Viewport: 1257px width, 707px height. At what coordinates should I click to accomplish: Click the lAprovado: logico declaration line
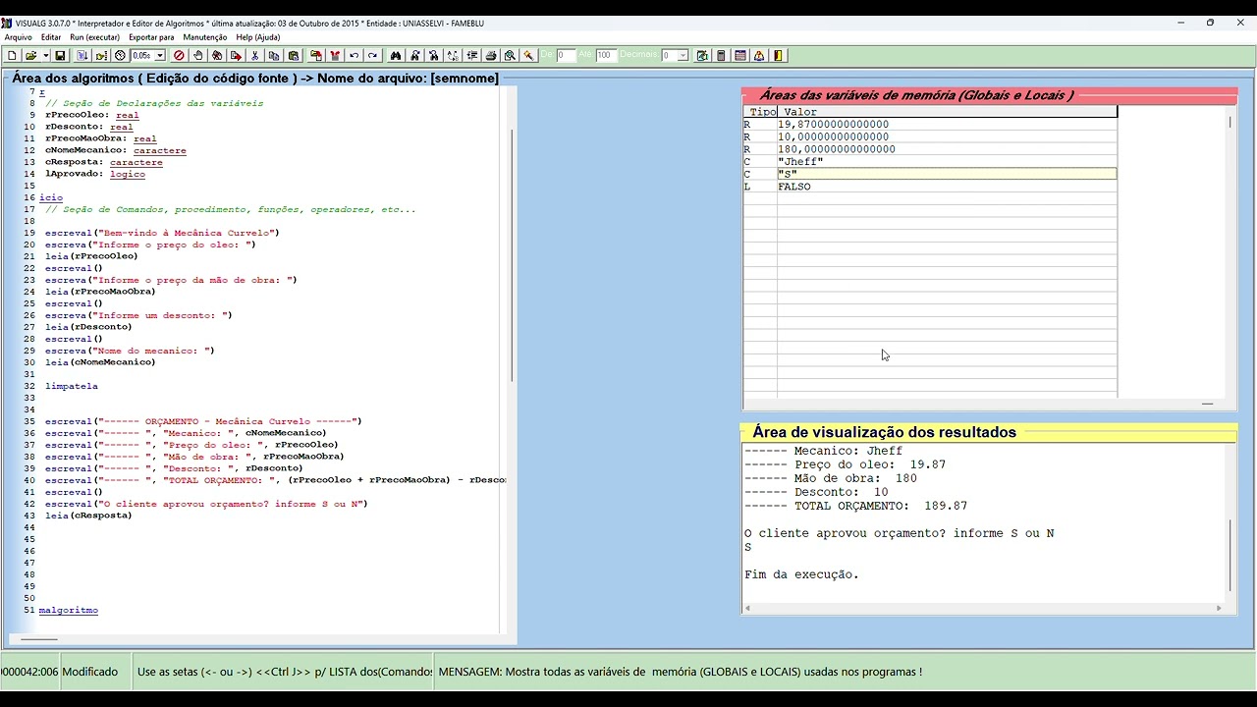[95, 174]
